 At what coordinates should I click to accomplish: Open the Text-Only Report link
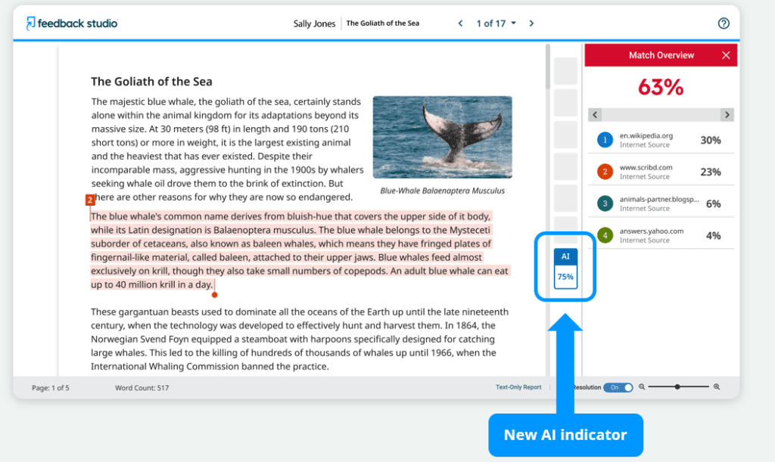pos(518,386)
